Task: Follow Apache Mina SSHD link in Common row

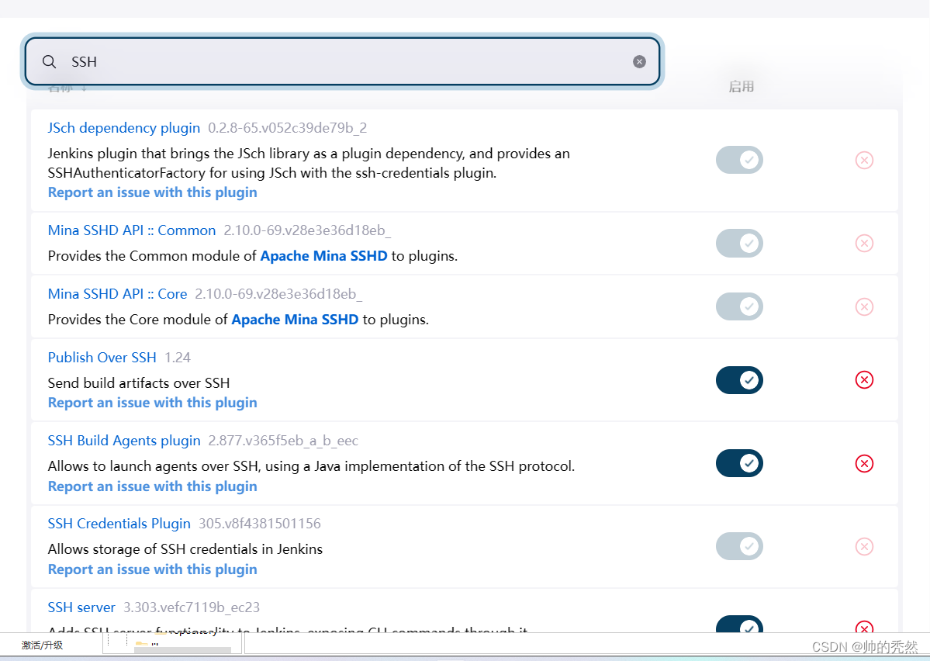Action: click(x=324, y=256)
